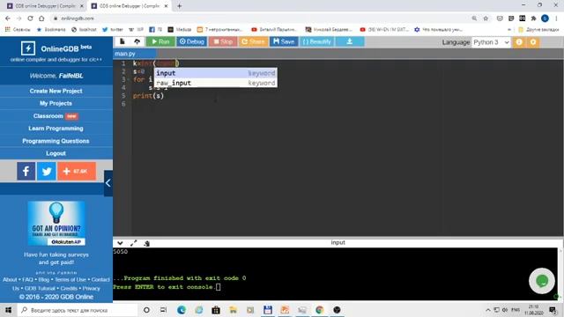This screenshot has height=317, width=564.
Task: Click the Blog link in footer
Action: click(44, 279)
